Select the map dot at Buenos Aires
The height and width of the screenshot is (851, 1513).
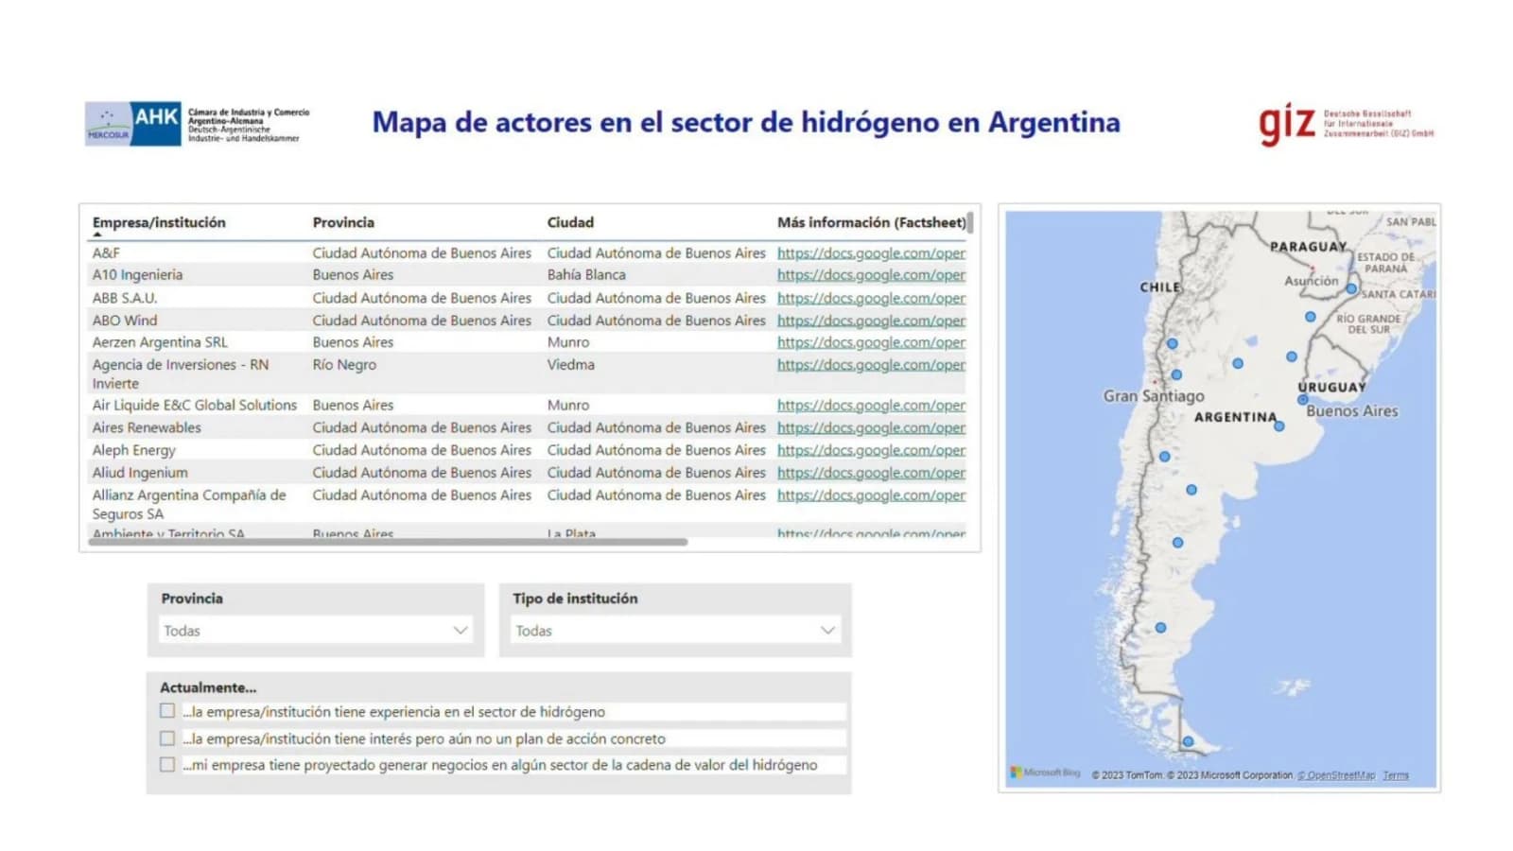click(x=1302, y=400)
